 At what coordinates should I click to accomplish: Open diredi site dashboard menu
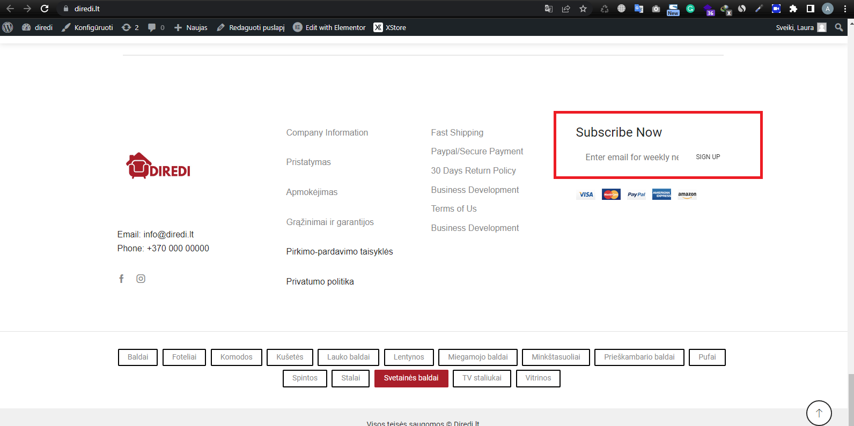(37, 27)
